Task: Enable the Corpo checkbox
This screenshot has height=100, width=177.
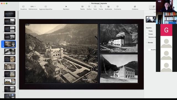Action: (x=147, y=34)
